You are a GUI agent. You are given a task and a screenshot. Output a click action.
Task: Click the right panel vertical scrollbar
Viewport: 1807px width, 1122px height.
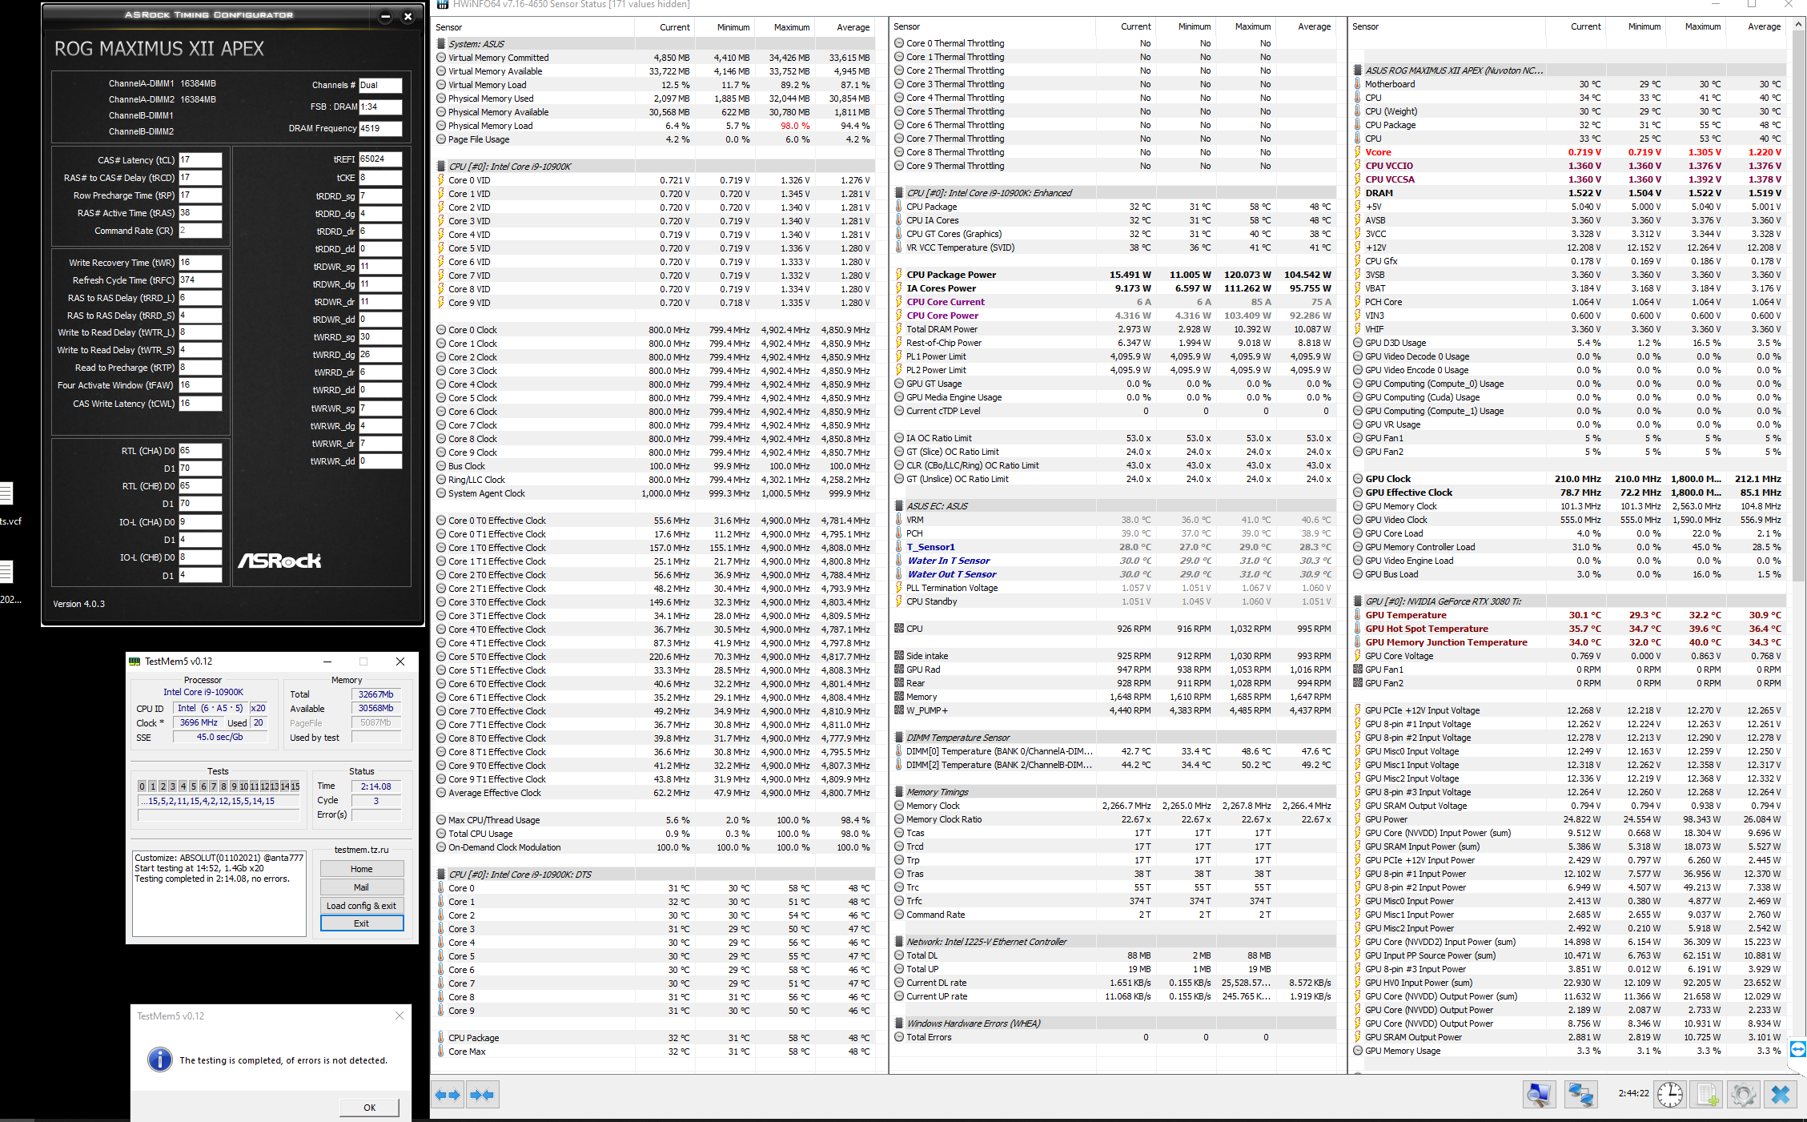click(x=1799, y=320)
